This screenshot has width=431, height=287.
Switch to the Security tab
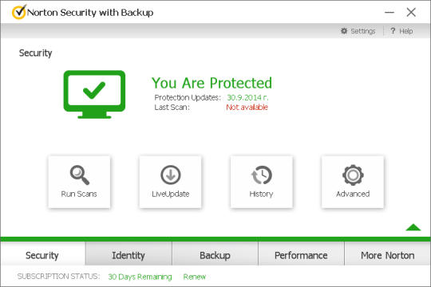coord(42,255)
